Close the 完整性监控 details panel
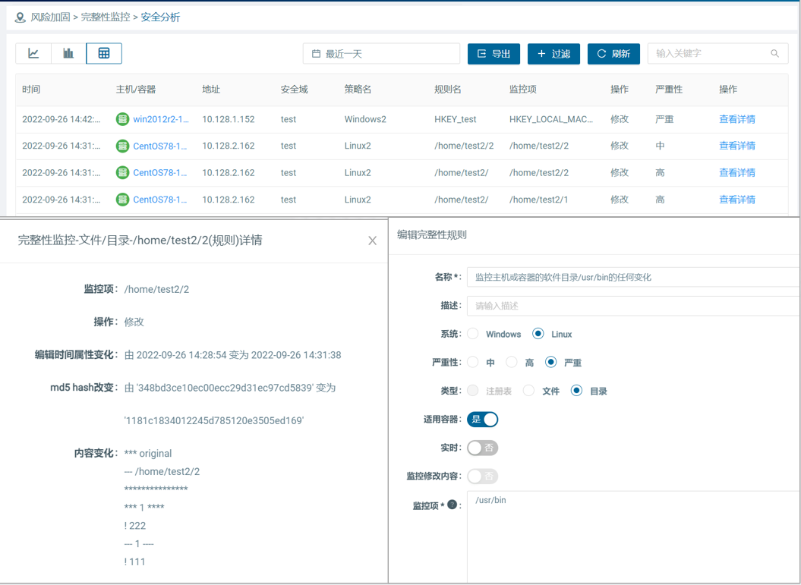The width and height of the screenshot is (801, 585). (372, 241)
